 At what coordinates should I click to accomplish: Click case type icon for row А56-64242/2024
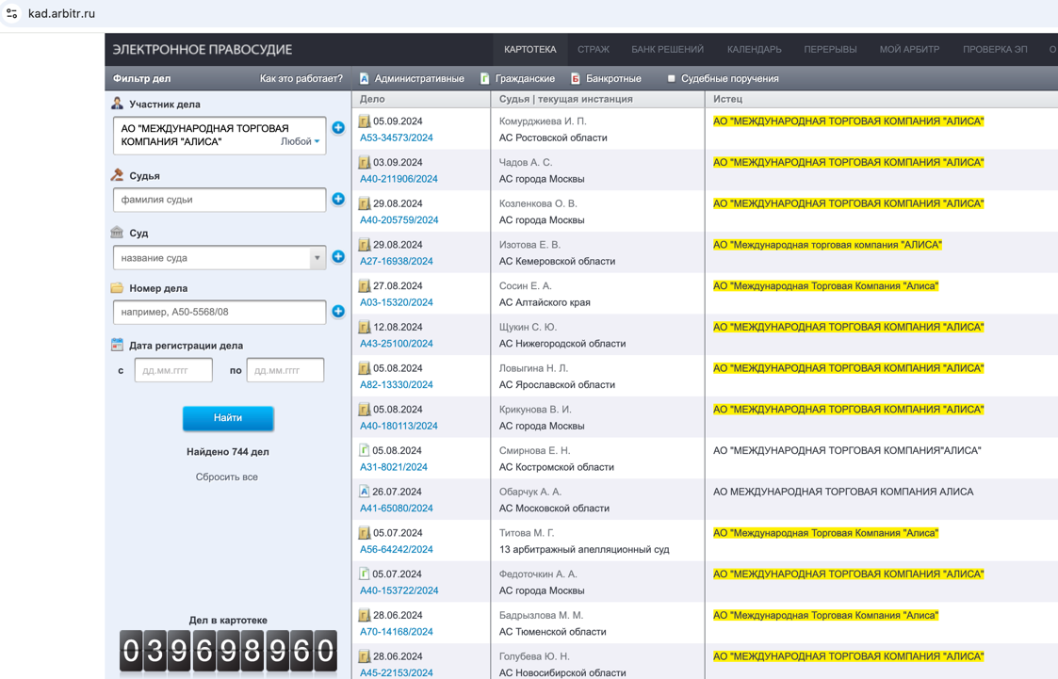tap(365, 533)
